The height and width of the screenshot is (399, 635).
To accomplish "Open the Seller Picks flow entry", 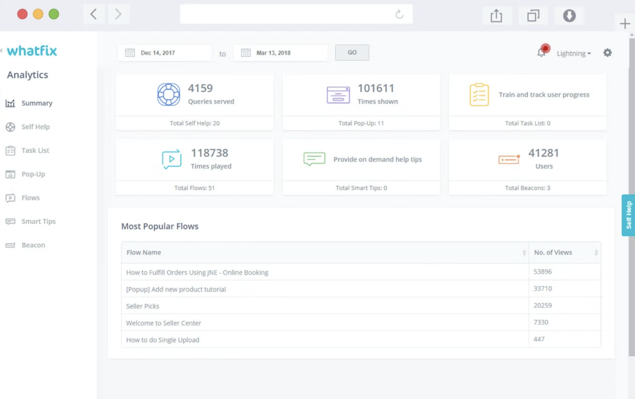I will tap(143, 306).
